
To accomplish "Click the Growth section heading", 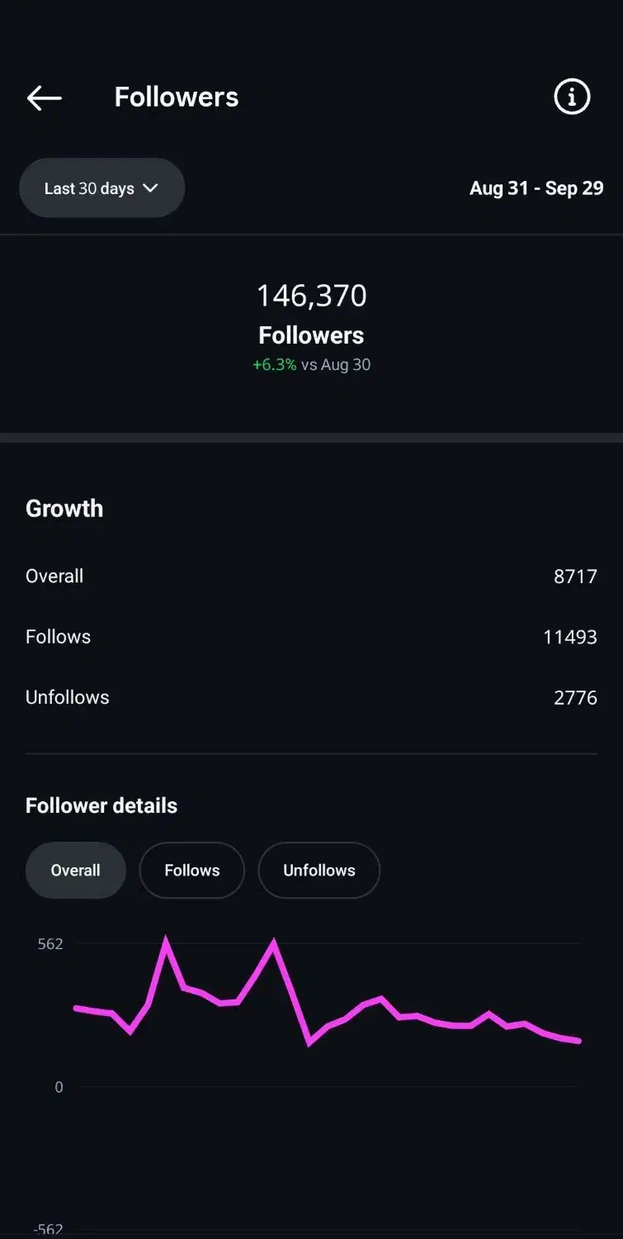I will click(x=64, y=508).
